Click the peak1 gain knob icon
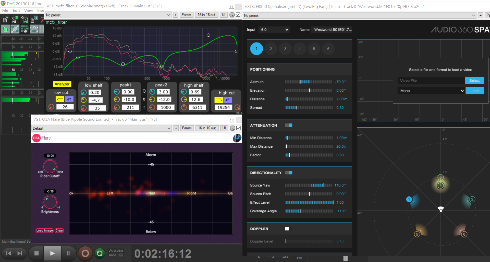The image size is (490, 262). point(117,100)
